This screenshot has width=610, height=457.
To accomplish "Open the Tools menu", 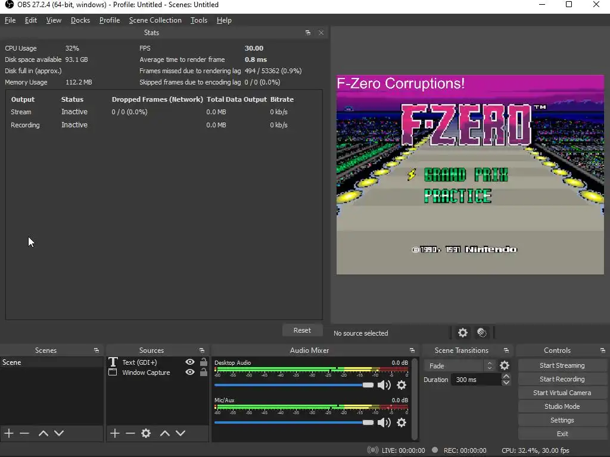I will (199, 20).
